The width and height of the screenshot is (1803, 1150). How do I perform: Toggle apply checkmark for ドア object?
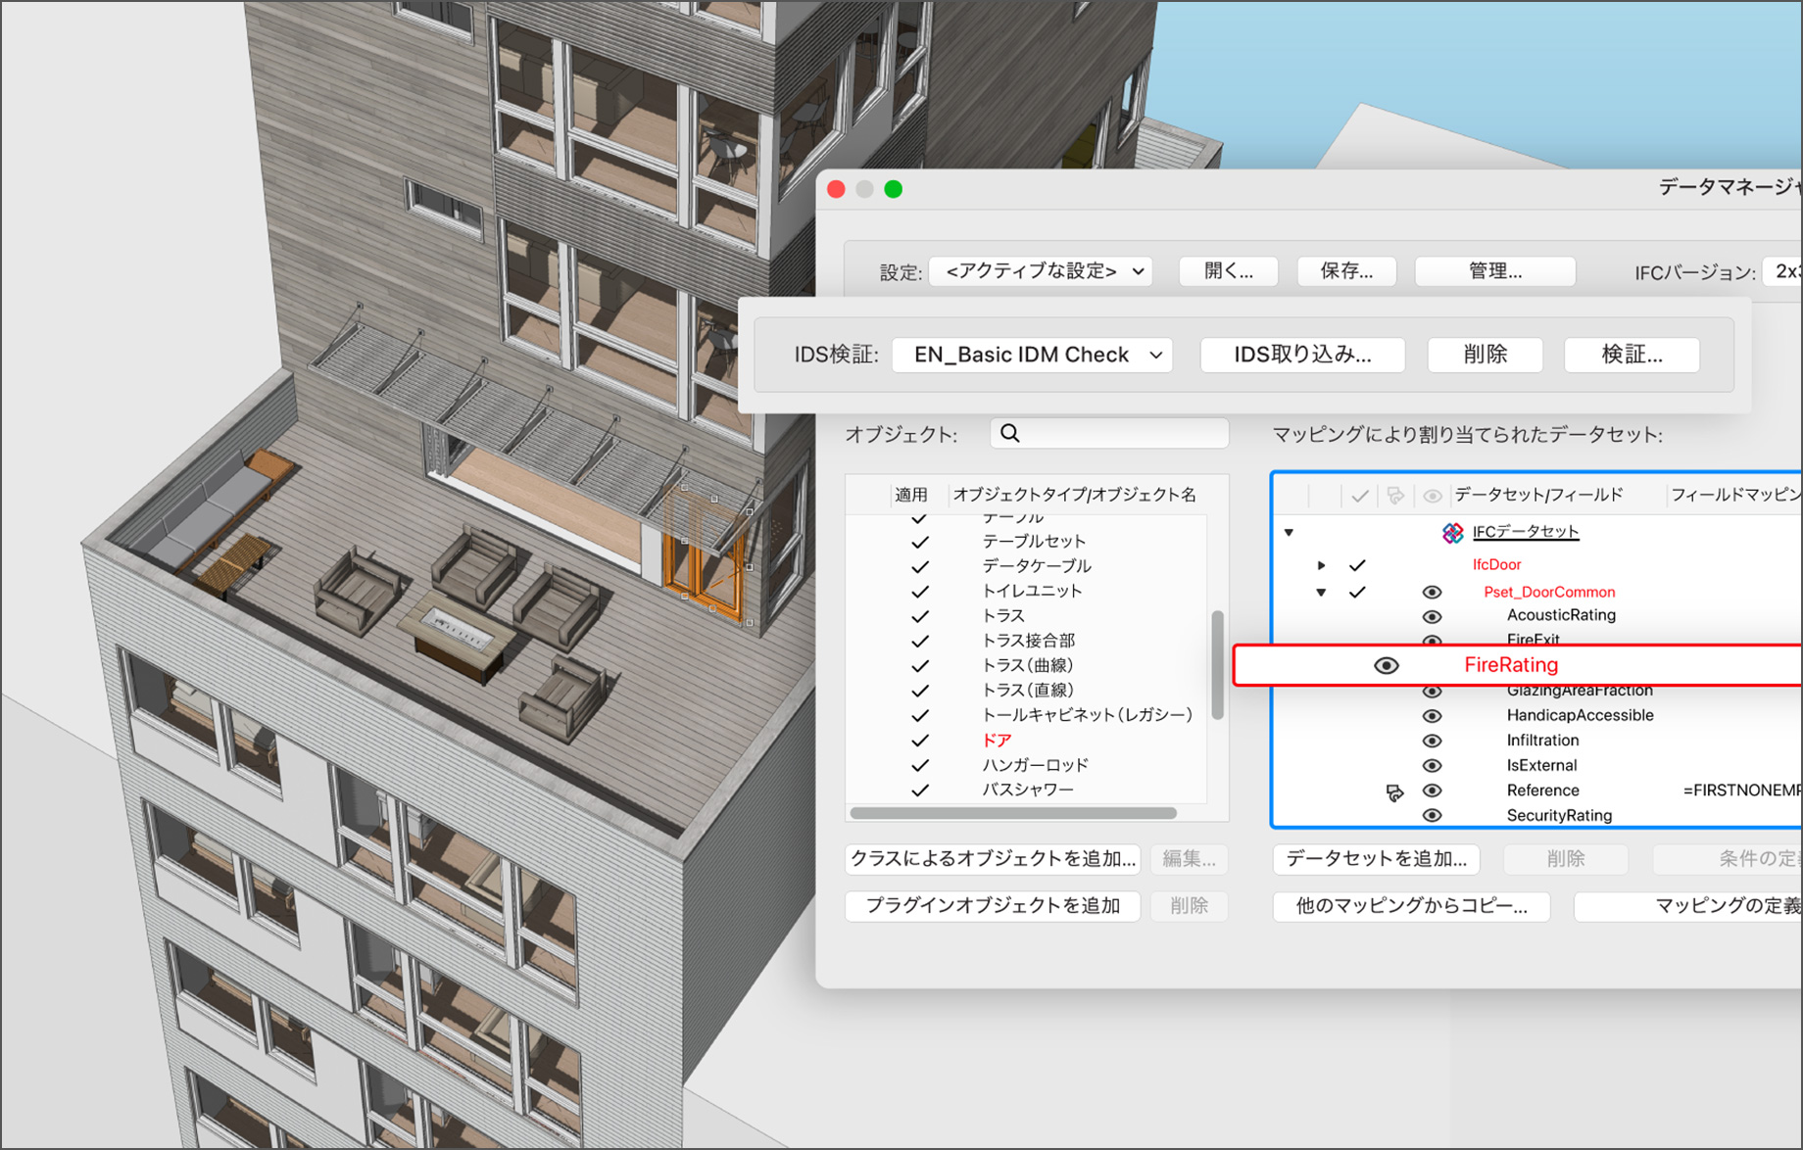coord(919,741)
